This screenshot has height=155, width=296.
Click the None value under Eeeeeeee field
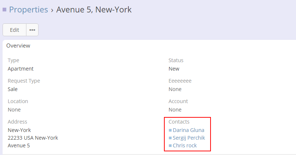(175, 89)
